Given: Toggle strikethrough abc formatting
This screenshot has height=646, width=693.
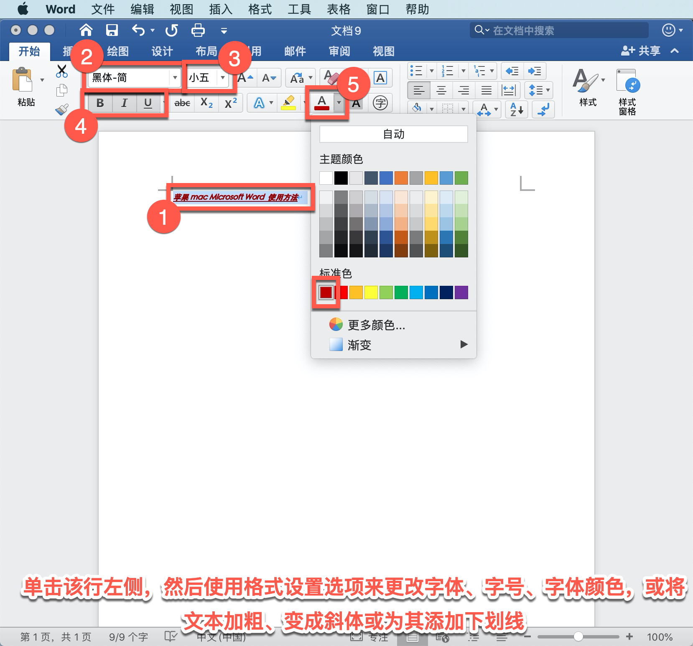Looking at the screenshot, I should (182, 103).
